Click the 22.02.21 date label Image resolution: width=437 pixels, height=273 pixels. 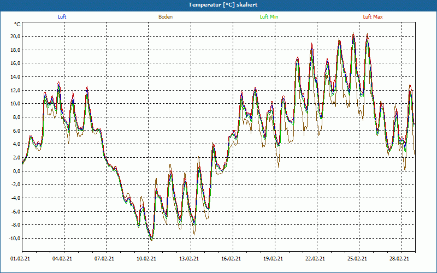[x=315, y=258]
